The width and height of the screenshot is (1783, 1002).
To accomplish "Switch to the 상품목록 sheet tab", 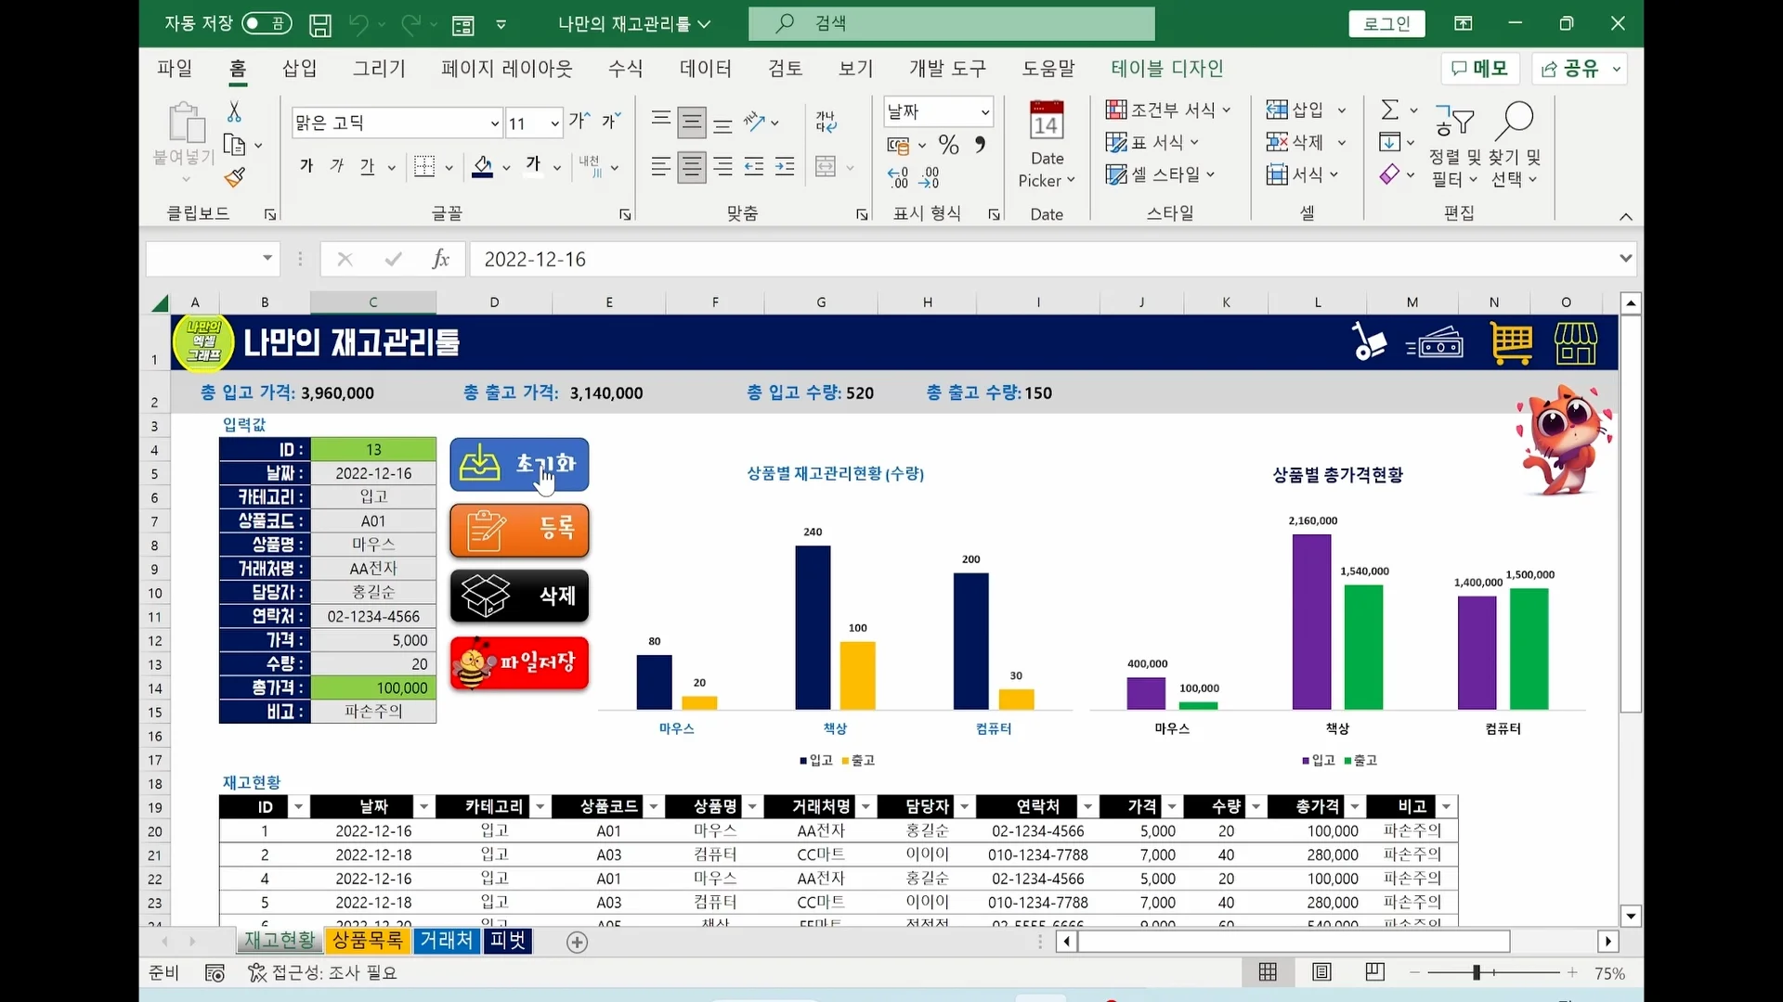I will 367,941.
